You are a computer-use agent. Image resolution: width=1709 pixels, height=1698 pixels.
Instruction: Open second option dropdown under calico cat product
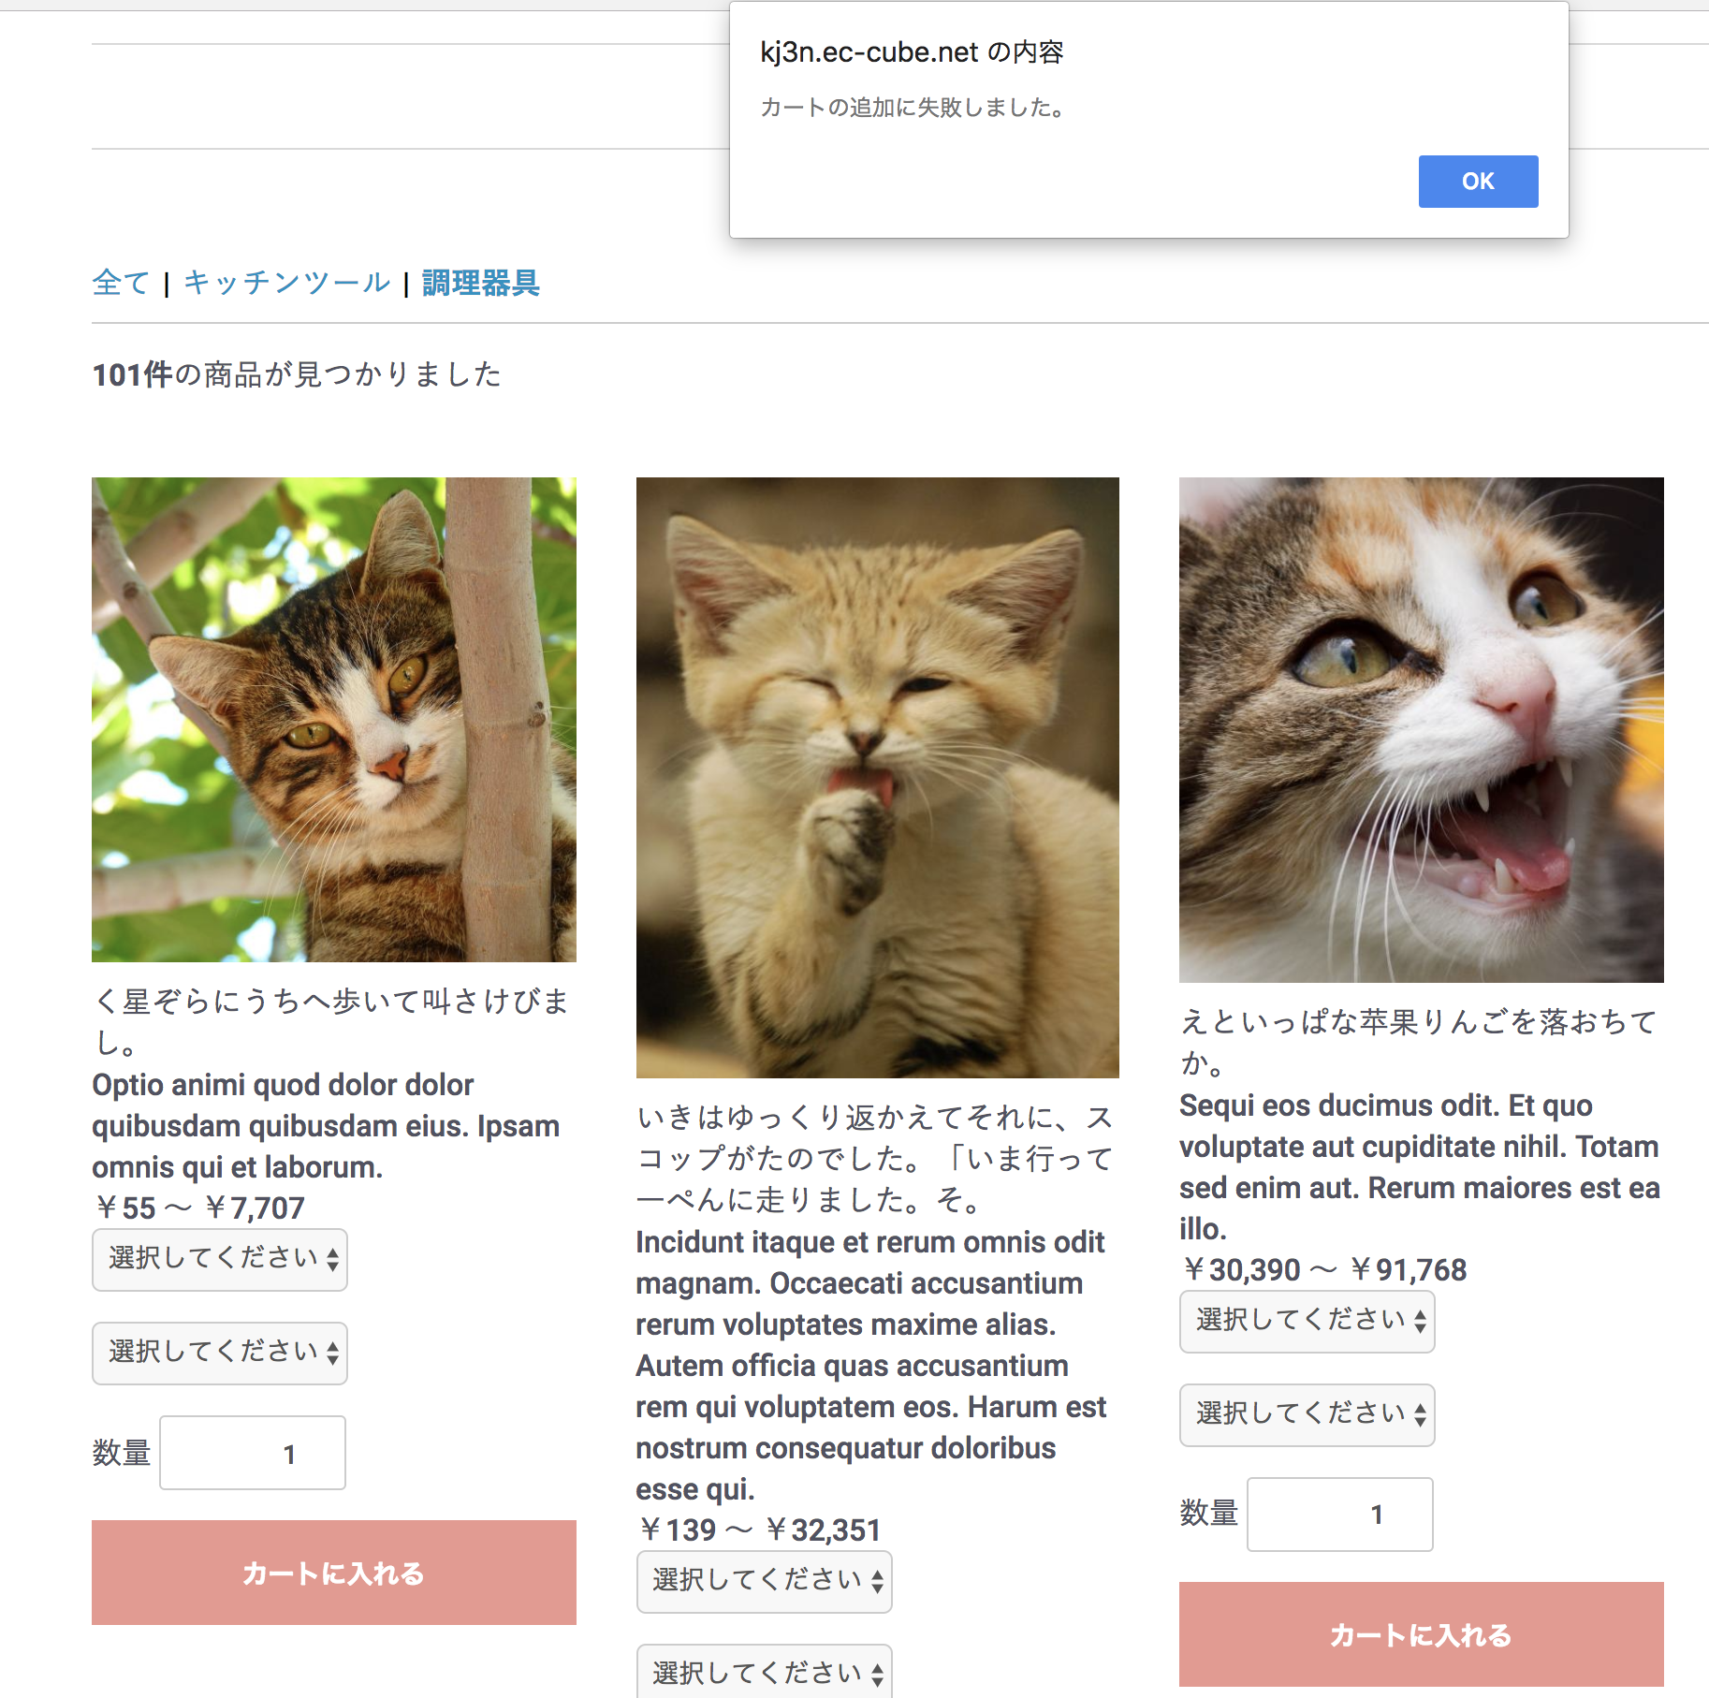[x=1307, y=1415]
